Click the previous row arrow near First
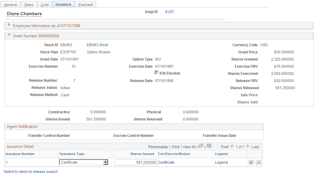 click(x=232, y=146)
